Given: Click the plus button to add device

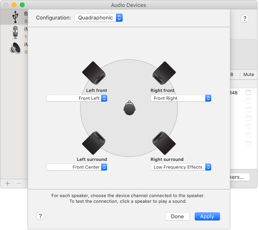Looking at the screenshot, I should 7,183.
